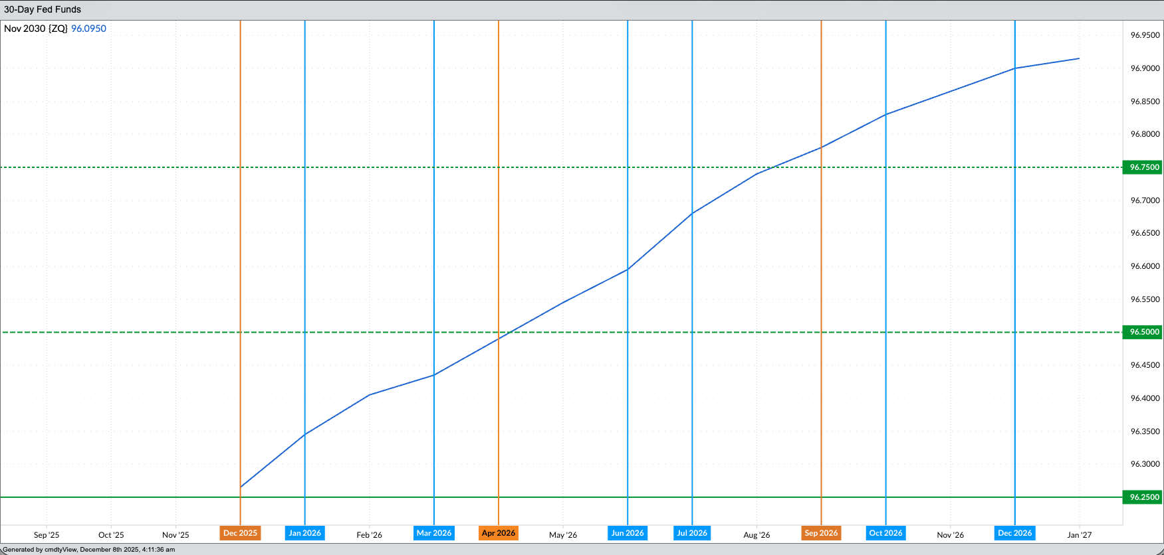Click the Jan '27 axis label
The height and width of the screenshot is (555, 1164).
pos(1079,535)
